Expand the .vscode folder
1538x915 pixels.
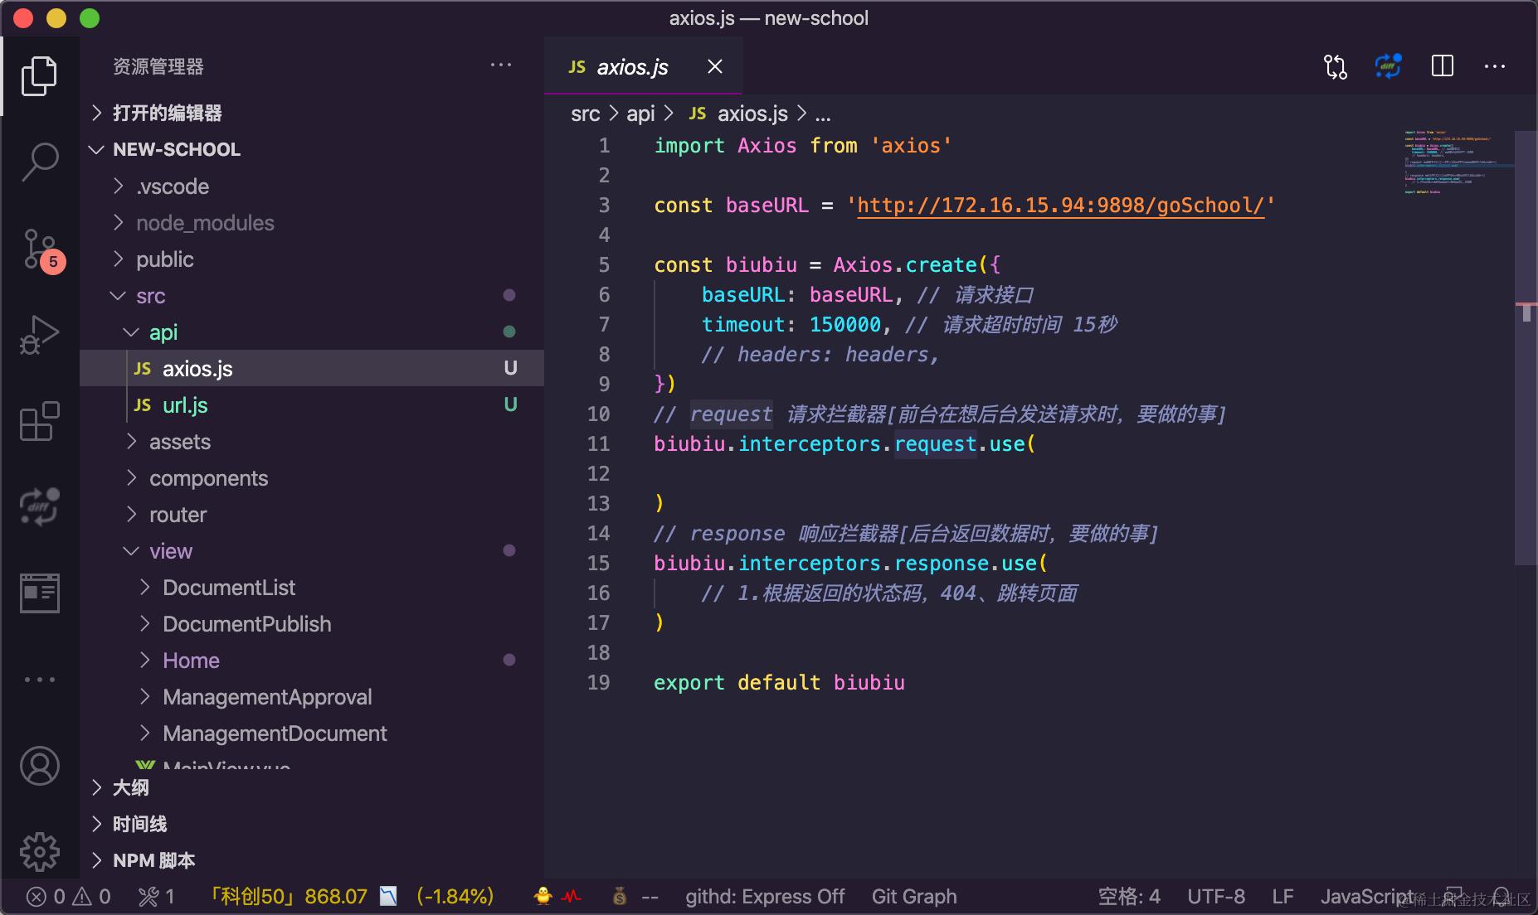pos(312,186)
